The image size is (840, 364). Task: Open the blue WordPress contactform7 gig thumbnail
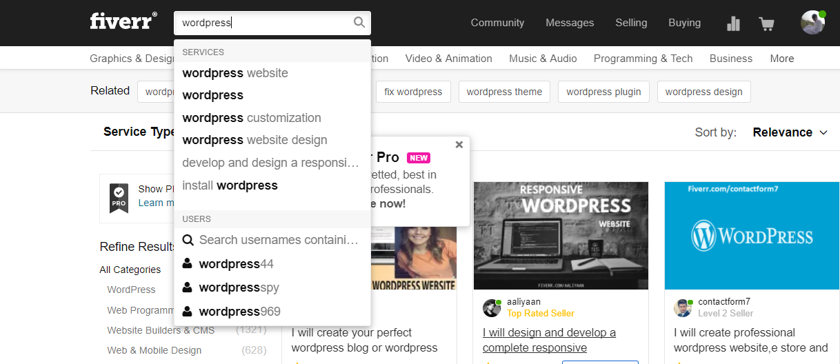tap(752, 236)
